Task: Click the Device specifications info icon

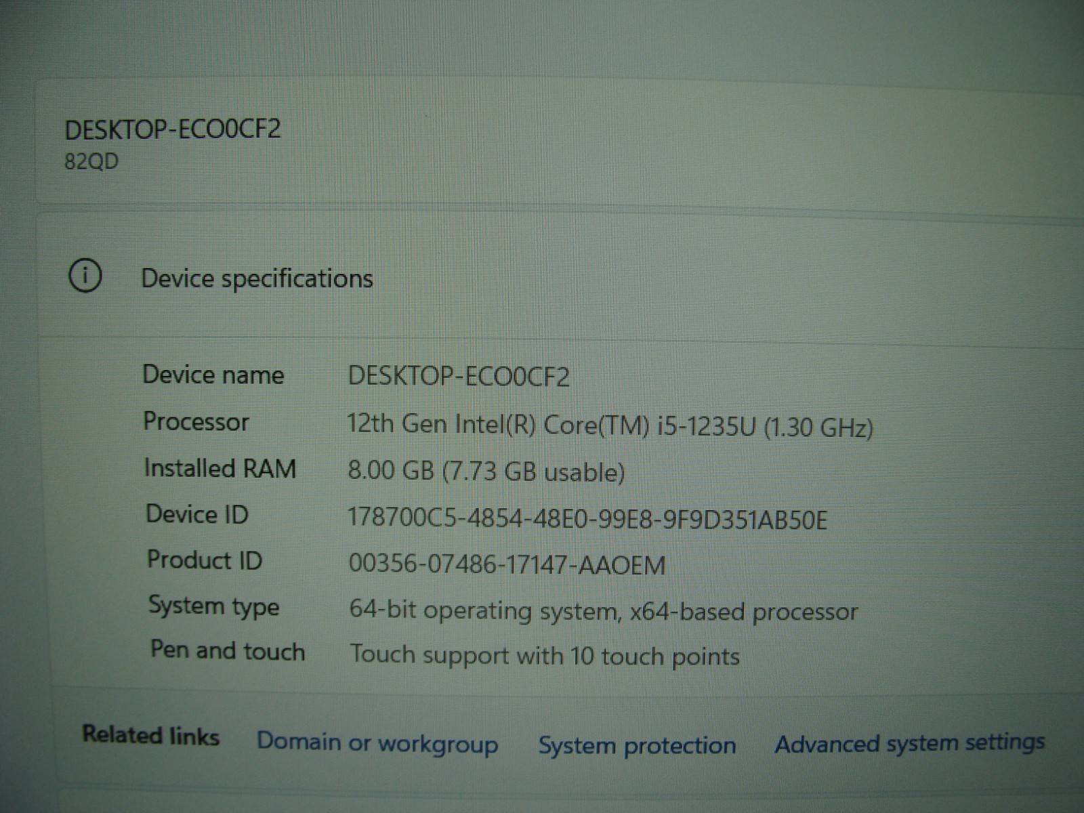Action: 85,276
